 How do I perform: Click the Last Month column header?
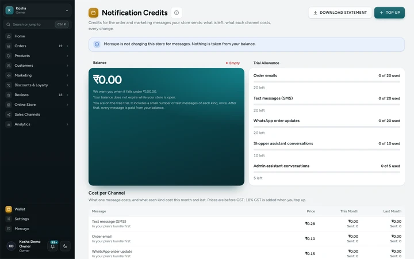pyautogui.click(x=392, y=211)
